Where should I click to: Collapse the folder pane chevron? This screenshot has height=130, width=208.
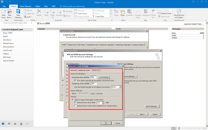(31, 23)
